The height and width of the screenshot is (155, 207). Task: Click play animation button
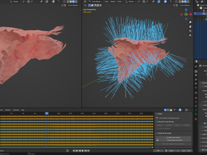click(x=82, y=151)
